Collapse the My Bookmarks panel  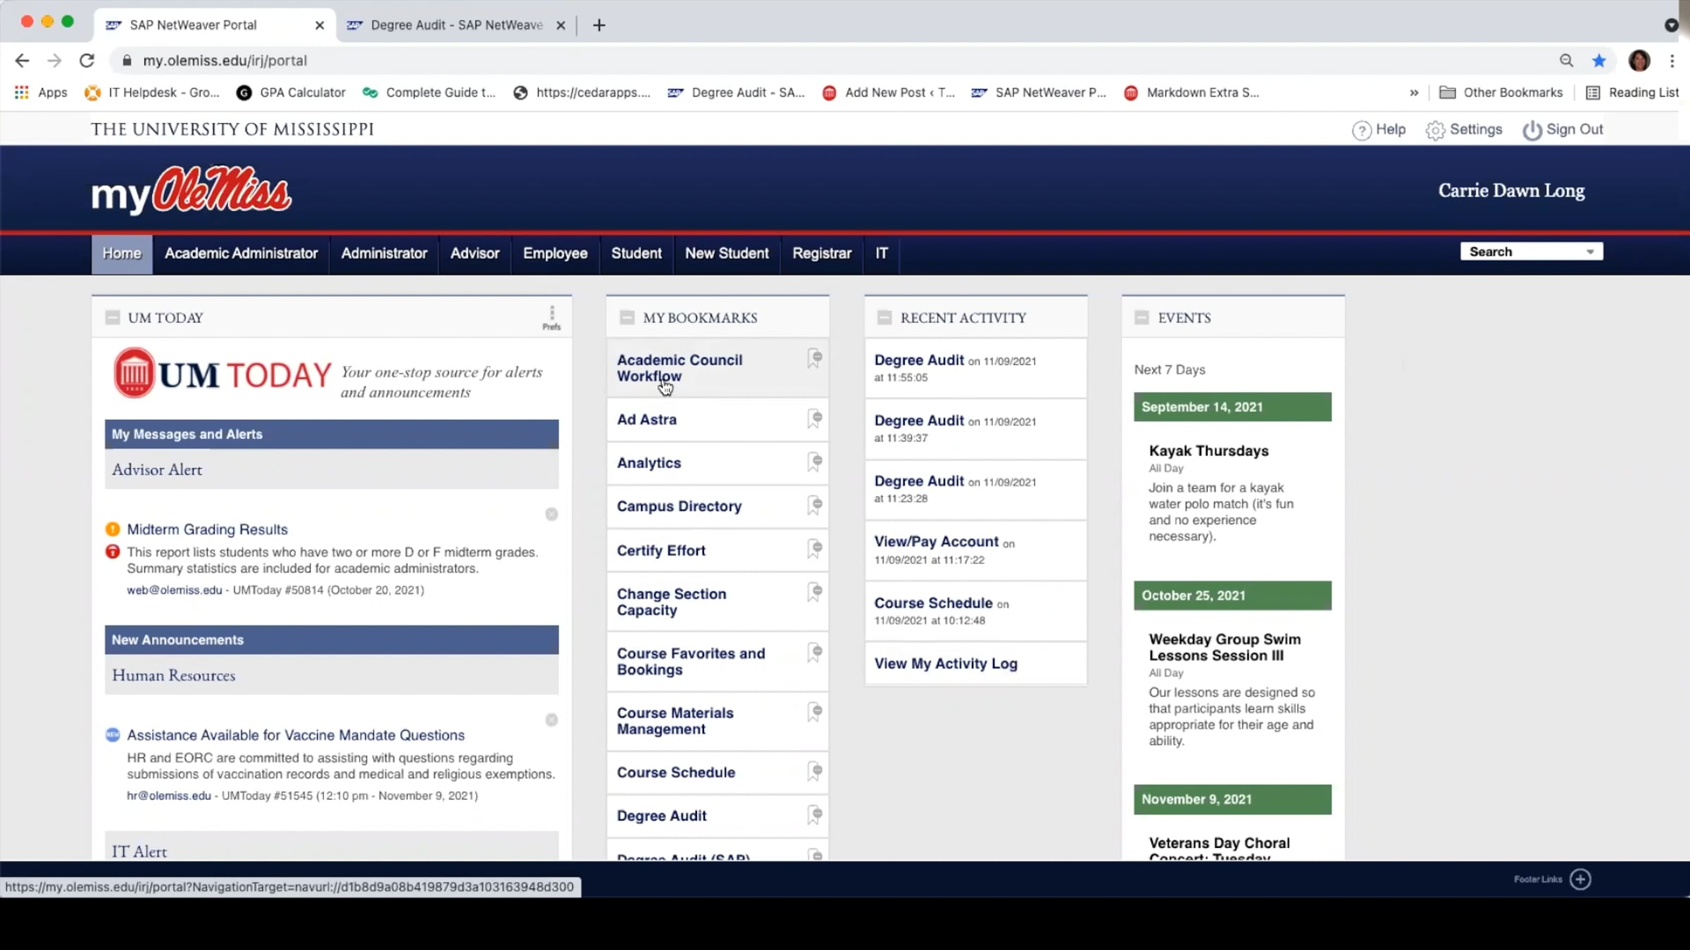pyautogui.click(x=627, y=317)
